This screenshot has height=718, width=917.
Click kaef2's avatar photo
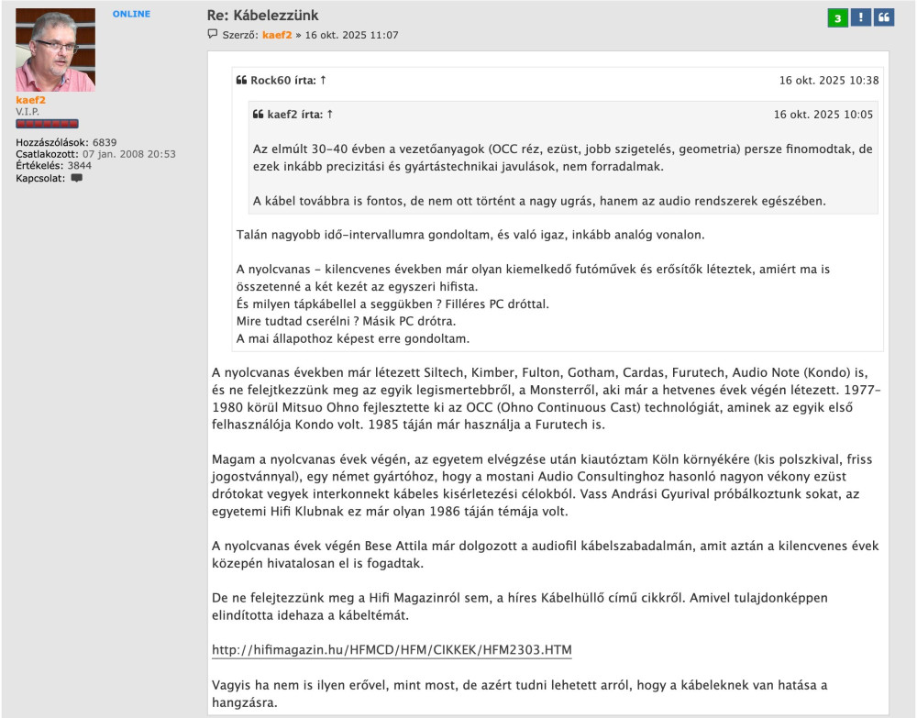[58, 48]
